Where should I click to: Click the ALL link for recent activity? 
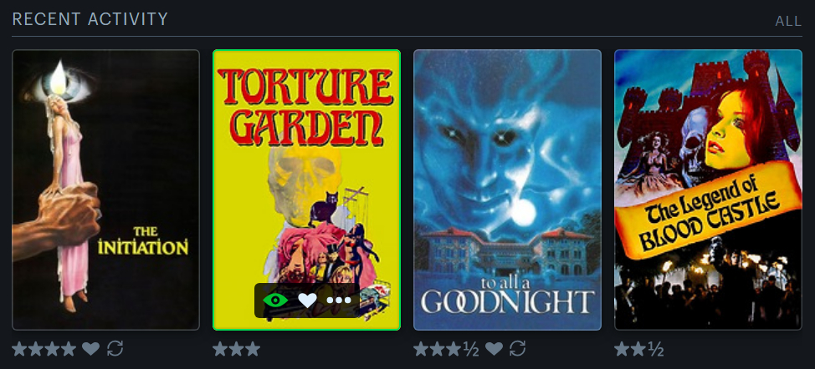click(x=788, y=21)
